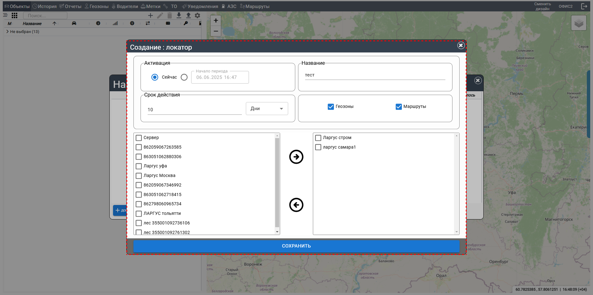Viewport: 593px width, 295px height.
Task: Select the Сейчас radio button
Action: 155,77
